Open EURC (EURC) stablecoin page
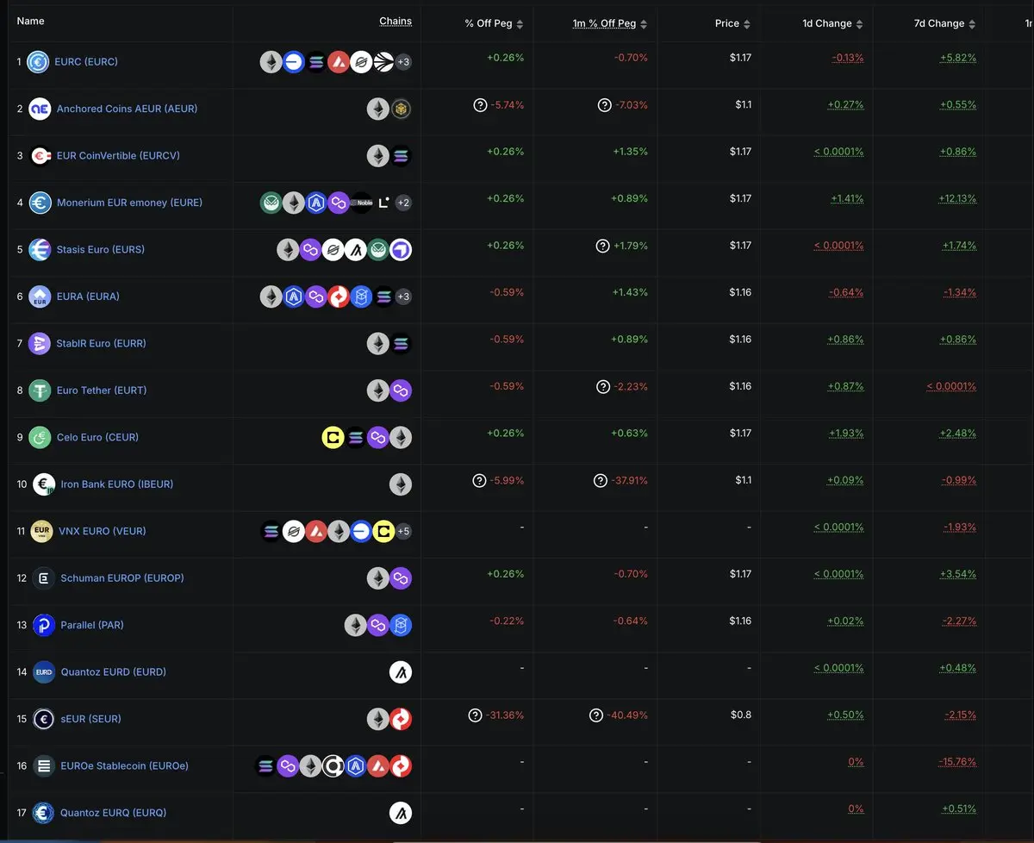Screen dimensions: 1034x843 86,62
